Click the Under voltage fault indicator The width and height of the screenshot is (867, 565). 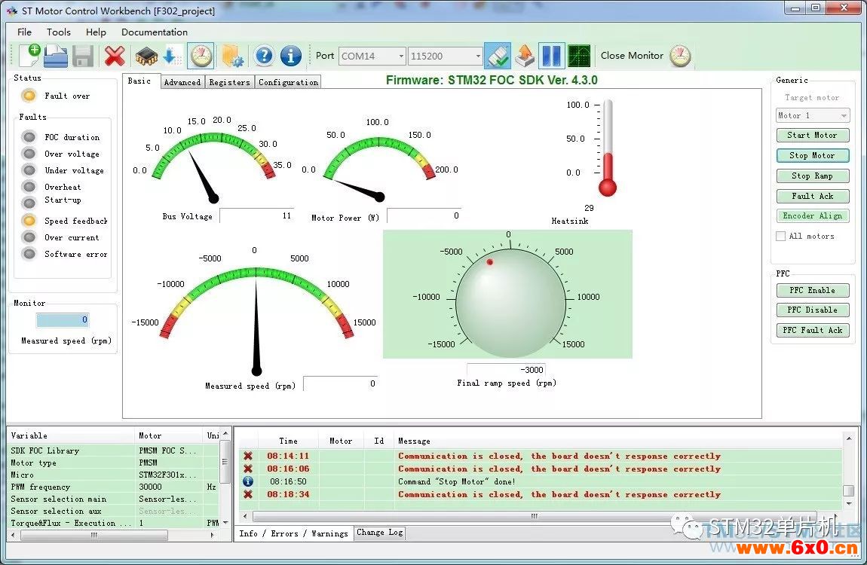[29, 170]
